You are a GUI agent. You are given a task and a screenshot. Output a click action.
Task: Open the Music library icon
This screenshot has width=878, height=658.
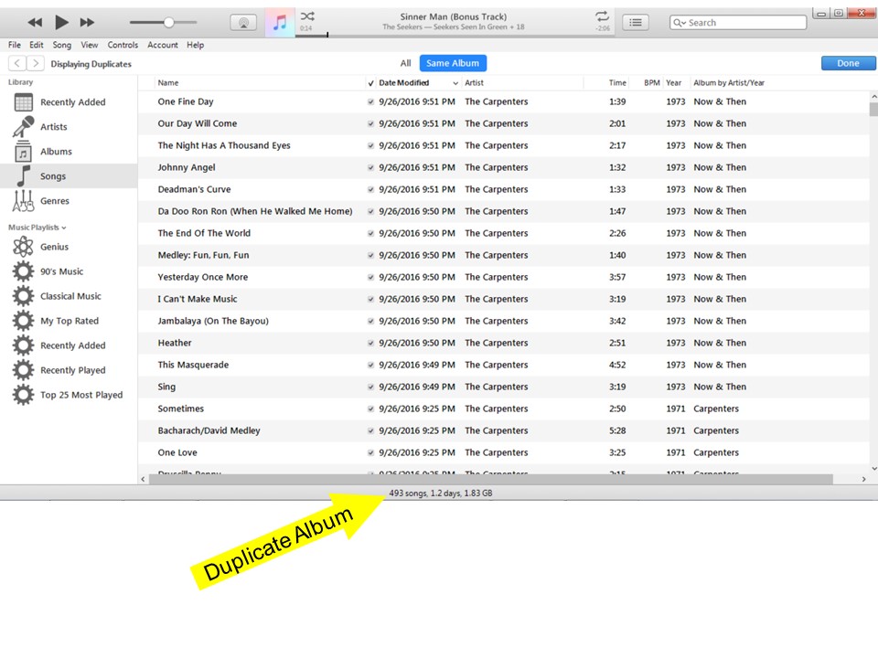pyautogui.click(x=280, y=23)
